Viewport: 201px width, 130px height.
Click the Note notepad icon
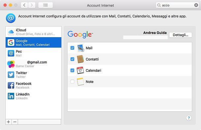pyautogui.click(x=80, y=82)
